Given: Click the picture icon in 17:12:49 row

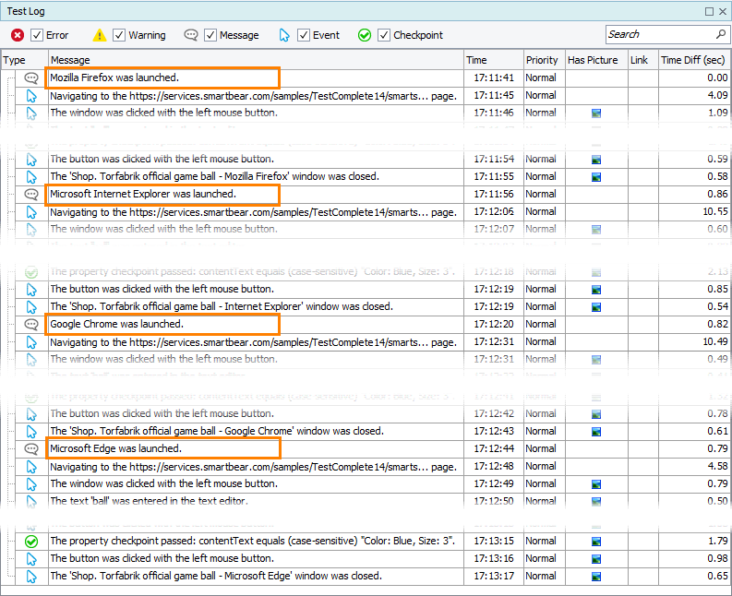Looking at the screenshot, I should [596, 484].
